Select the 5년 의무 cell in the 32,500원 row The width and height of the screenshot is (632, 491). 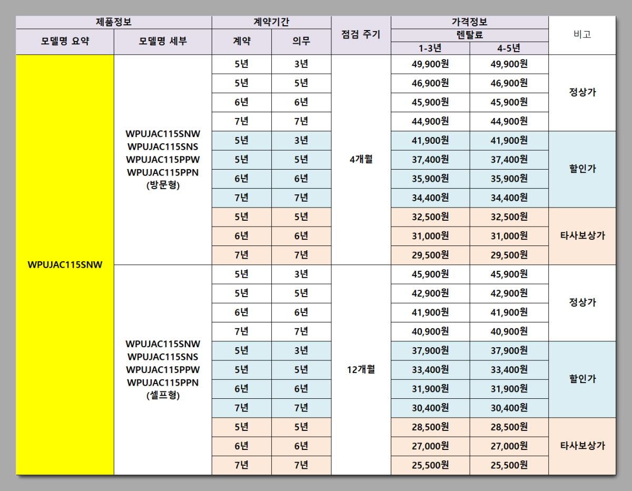coord(301,217)
